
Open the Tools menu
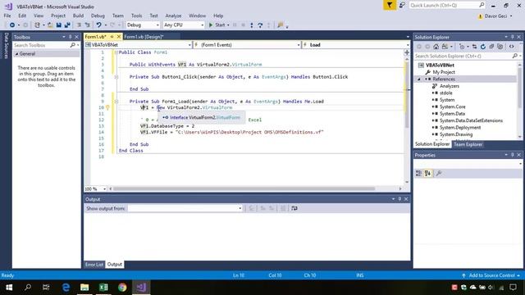coord(136,16)
